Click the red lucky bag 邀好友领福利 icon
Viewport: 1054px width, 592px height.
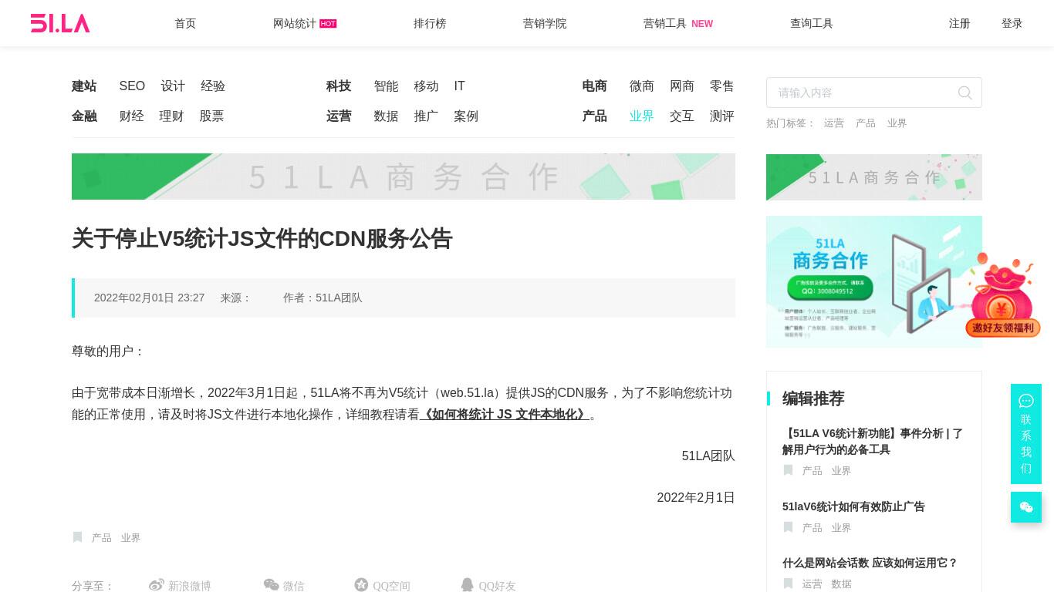[x=1002, y=295]
